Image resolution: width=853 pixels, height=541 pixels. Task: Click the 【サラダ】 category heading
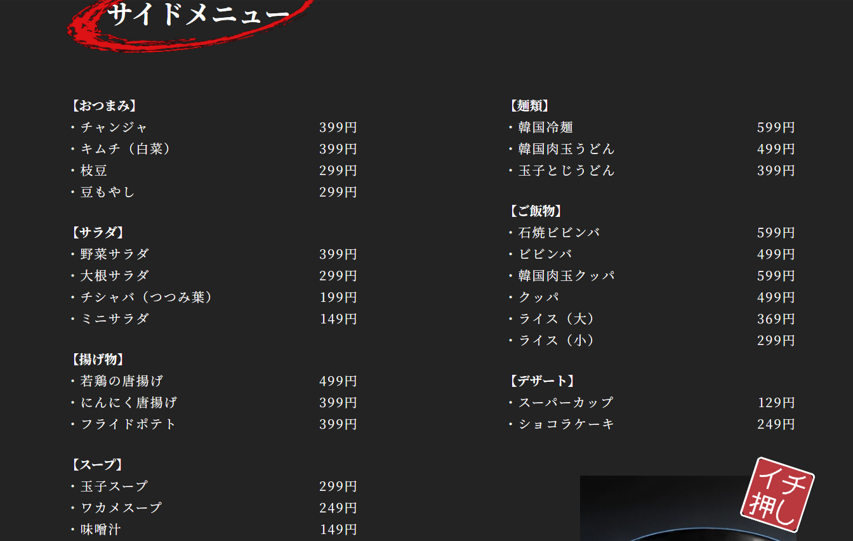coord(97,232)
